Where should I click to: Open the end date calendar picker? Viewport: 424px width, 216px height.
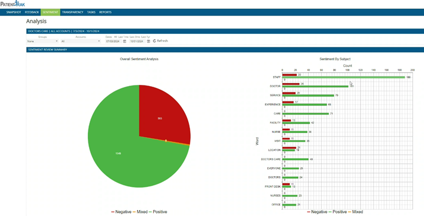148,42
